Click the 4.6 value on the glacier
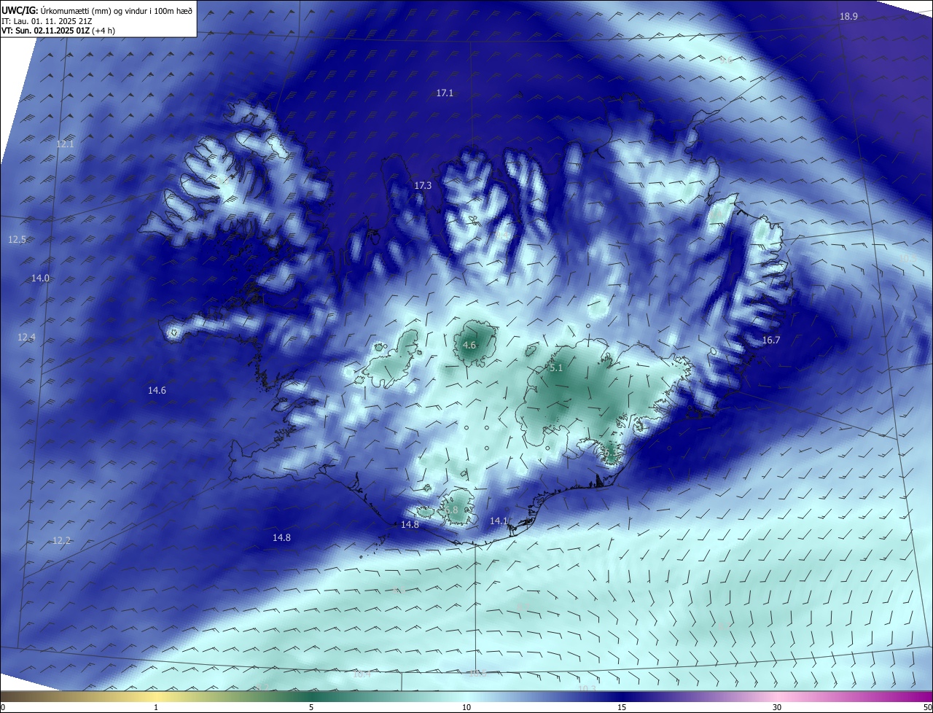The image size is (933, 713). pos(469,346)
